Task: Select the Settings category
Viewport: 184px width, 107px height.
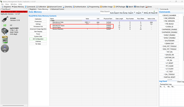Action: click(x=38, y=24)
